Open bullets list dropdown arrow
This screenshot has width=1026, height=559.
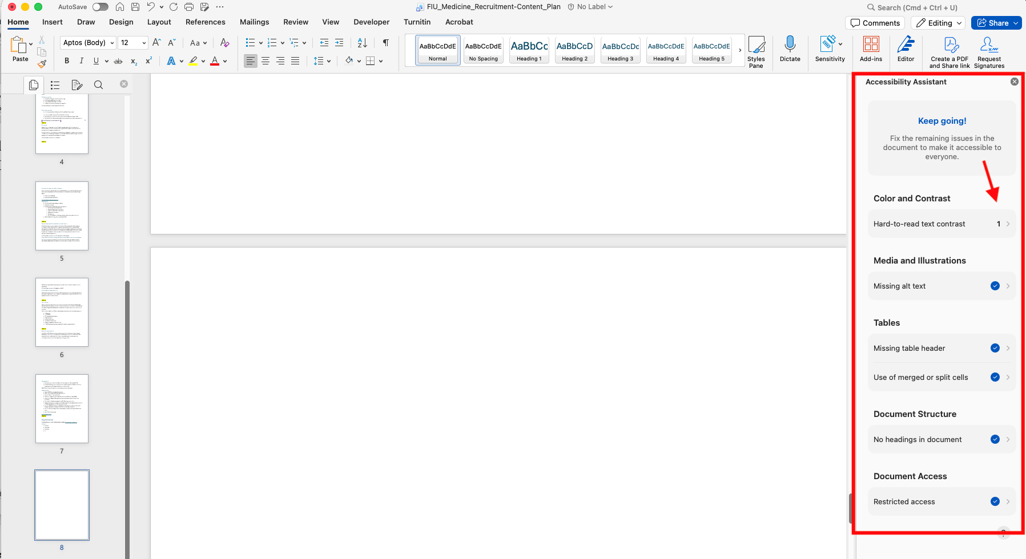click(261, 43)
